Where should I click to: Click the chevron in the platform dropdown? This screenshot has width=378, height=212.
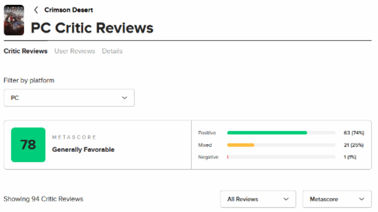coord(125,98)
